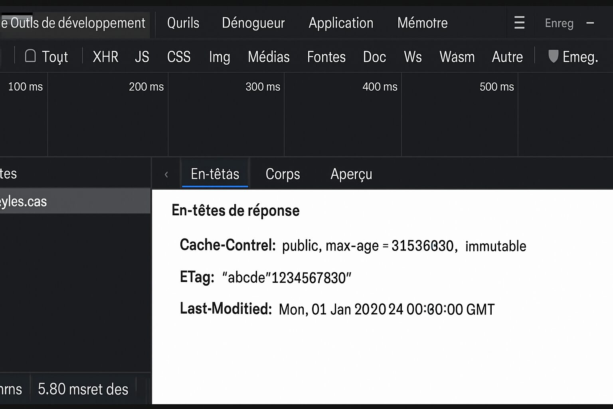
Task: Filter requests by XHR
Action: (x=105, y=57)
